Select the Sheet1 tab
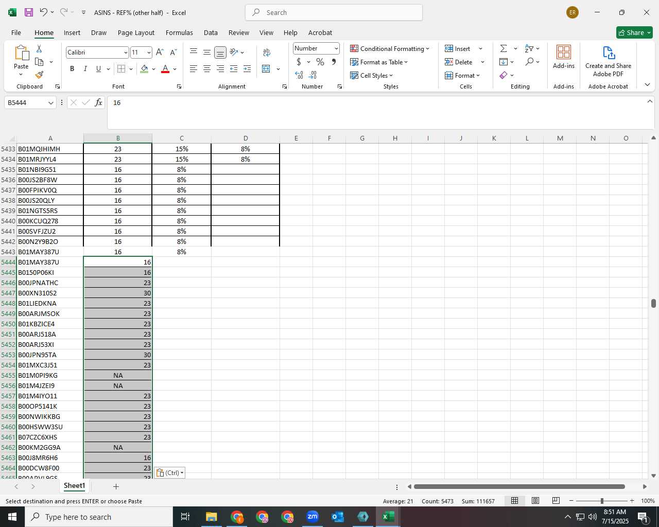 (x=74, y=486)
